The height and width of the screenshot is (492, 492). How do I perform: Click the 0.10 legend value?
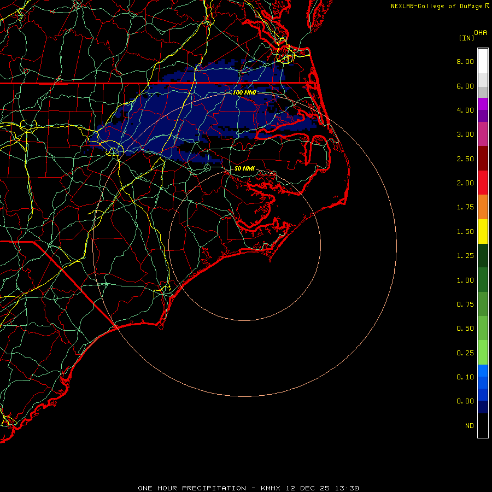pos(465,377)
